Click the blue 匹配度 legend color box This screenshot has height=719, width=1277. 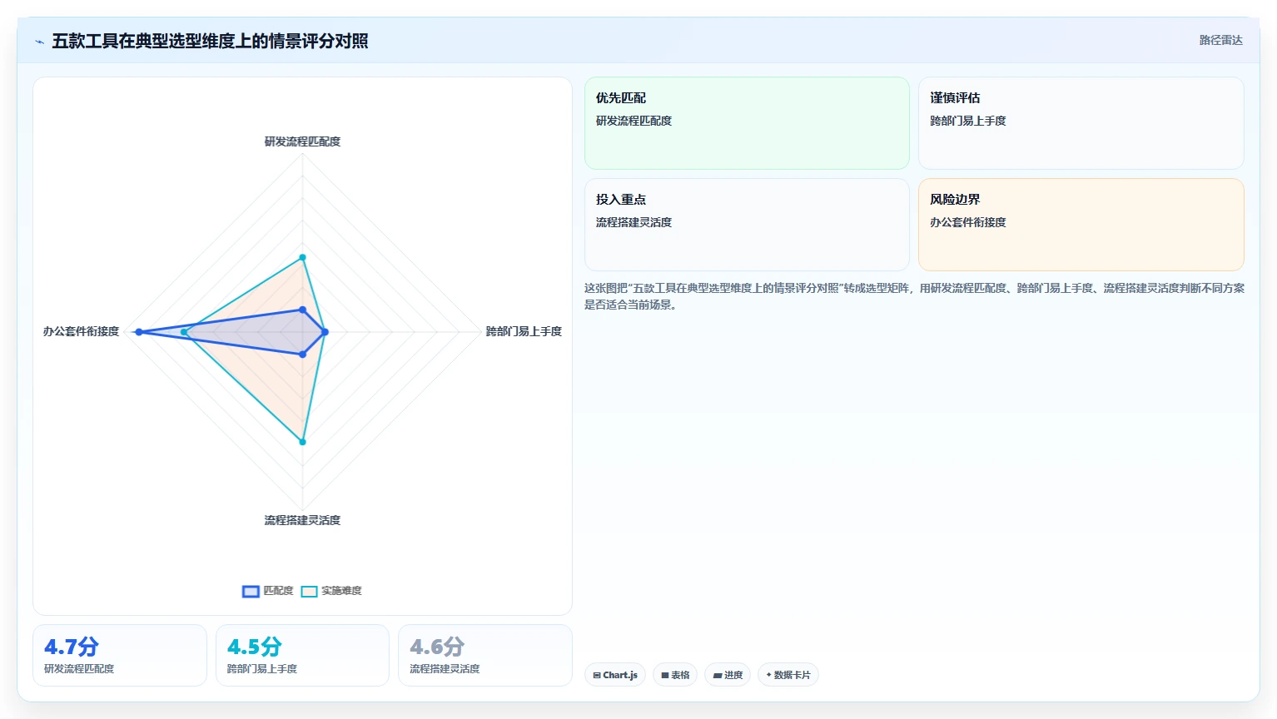tap(251, 592)
